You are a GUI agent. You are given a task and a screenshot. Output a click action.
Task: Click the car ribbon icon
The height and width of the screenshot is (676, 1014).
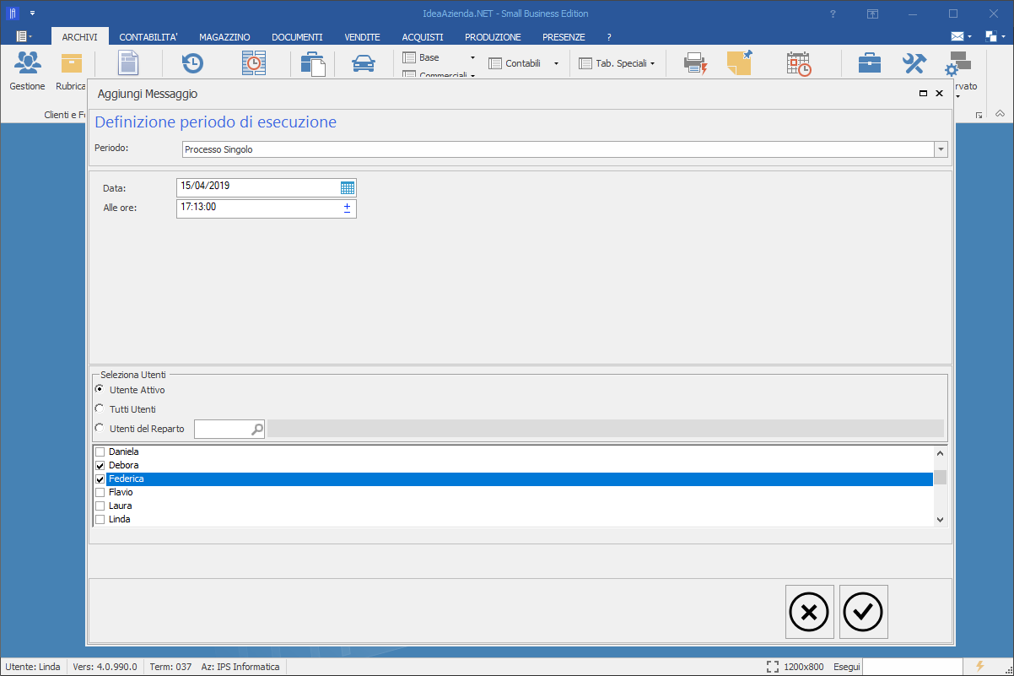coord(364,64)
